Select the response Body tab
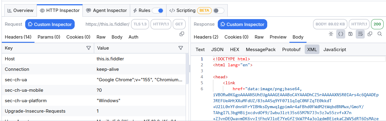Image resolution: width=386 pixels, height=121 pixels. pyautogui.click(x=298, y=37)
